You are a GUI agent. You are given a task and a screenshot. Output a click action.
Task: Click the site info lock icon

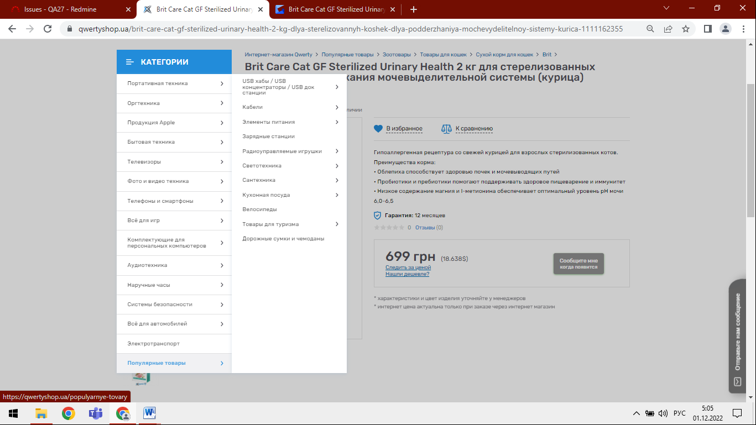point(69,29)
